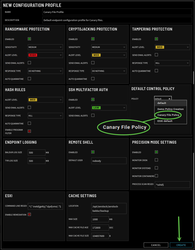
Task: Select 'Canary File Policy' option
Action: 171,115
